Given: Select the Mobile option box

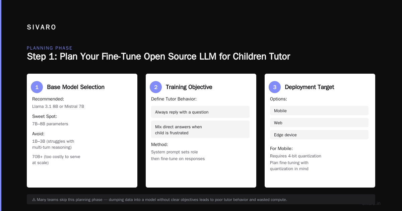Looking at the screenshot, I should (x=319, y=111).
